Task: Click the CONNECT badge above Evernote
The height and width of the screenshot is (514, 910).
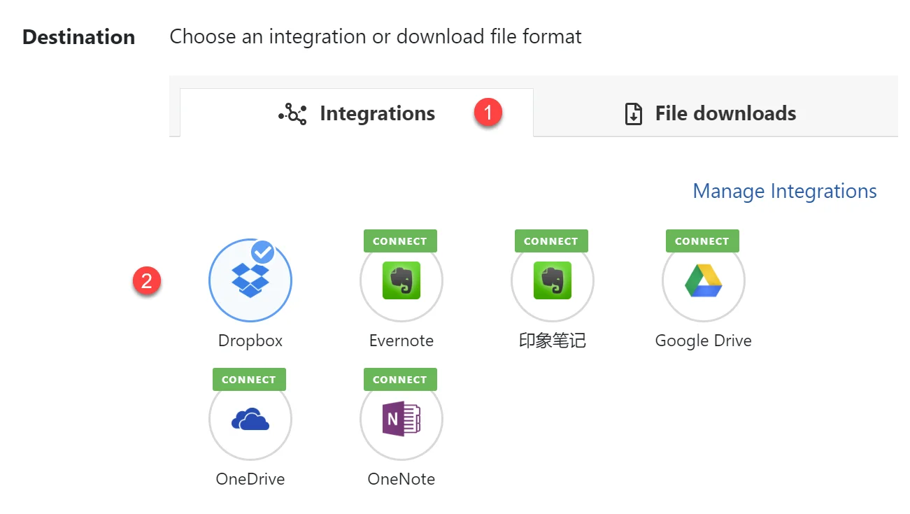Action: click(x=400, y=241)
